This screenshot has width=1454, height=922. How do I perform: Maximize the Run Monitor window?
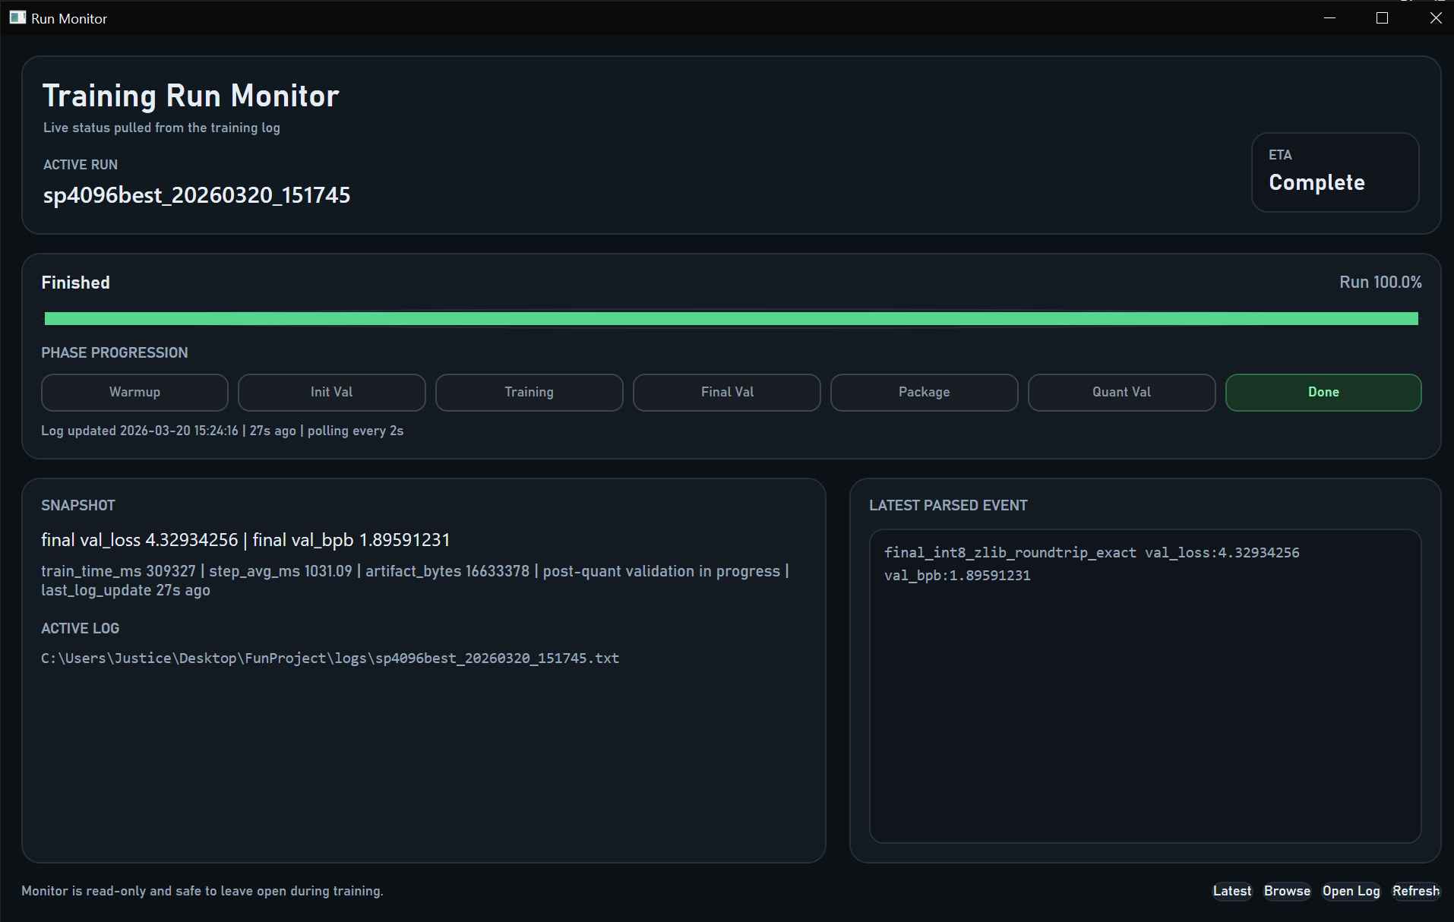point(1382,18)
